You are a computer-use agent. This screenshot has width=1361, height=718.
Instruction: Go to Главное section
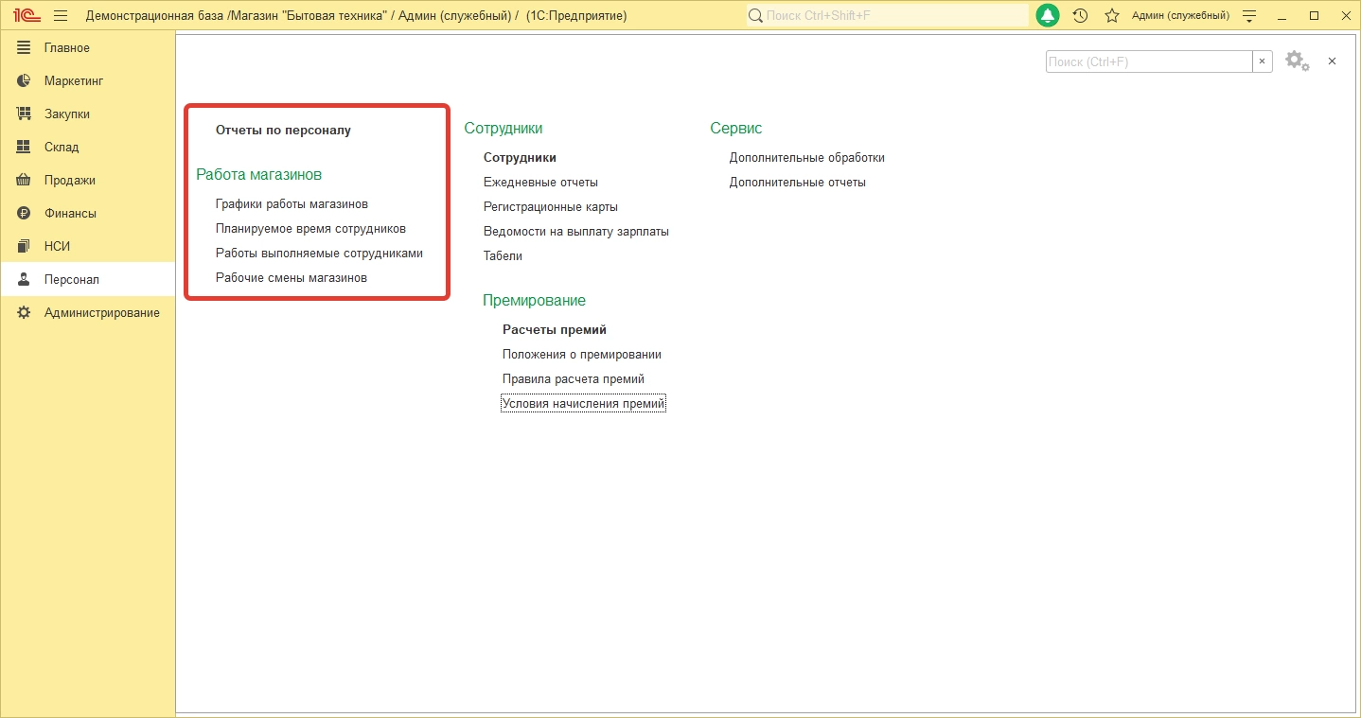tap(67, 48)
